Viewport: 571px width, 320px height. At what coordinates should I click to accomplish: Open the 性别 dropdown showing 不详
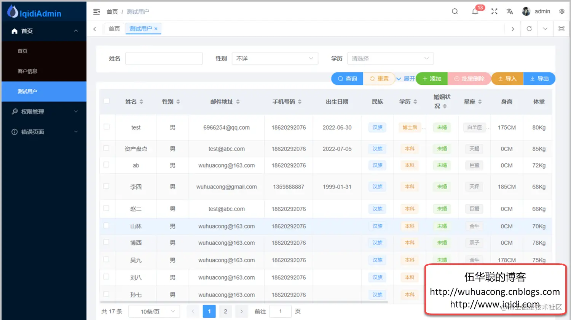tap(275, 59)
